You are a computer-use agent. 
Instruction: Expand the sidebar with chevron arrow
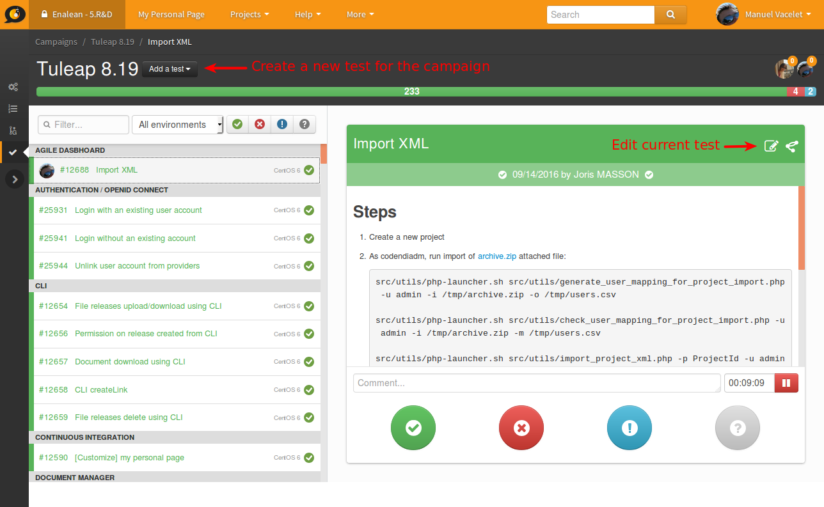click(x=15, y=180)
